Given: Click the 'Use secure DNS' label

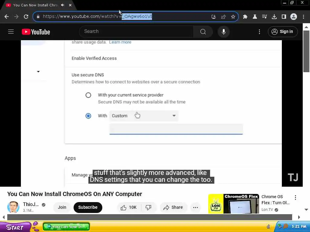Looking at the screenshot, I should click(88, 75).
